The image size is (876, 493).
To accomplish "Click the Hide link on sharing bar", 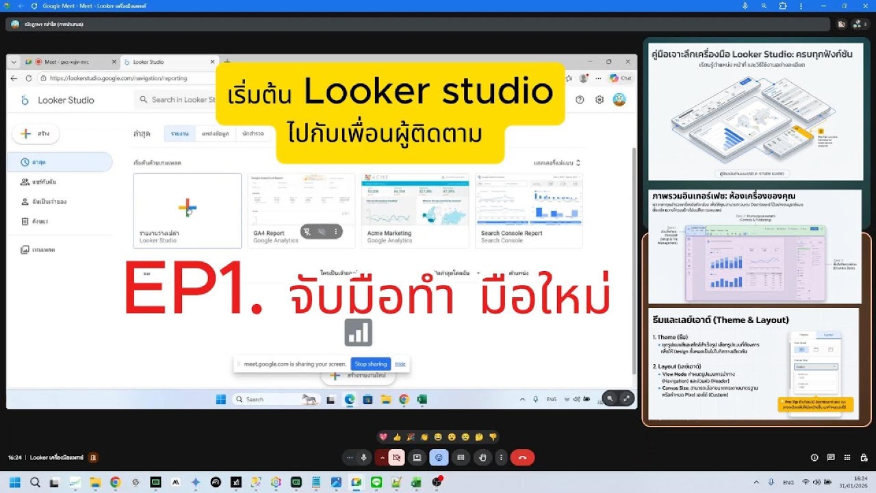I will (400, 364).
